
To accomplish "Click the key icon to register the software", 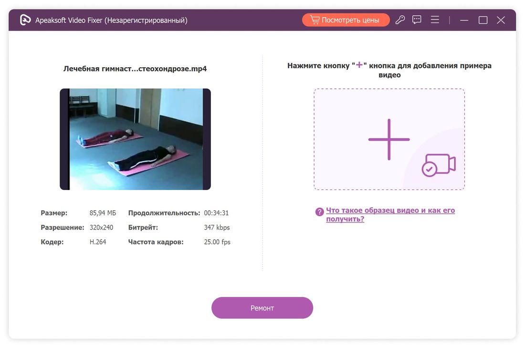I will click(400, 20).
